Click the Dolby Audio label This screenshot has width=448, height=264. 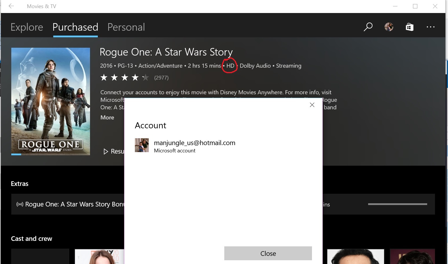pos(255,66)
